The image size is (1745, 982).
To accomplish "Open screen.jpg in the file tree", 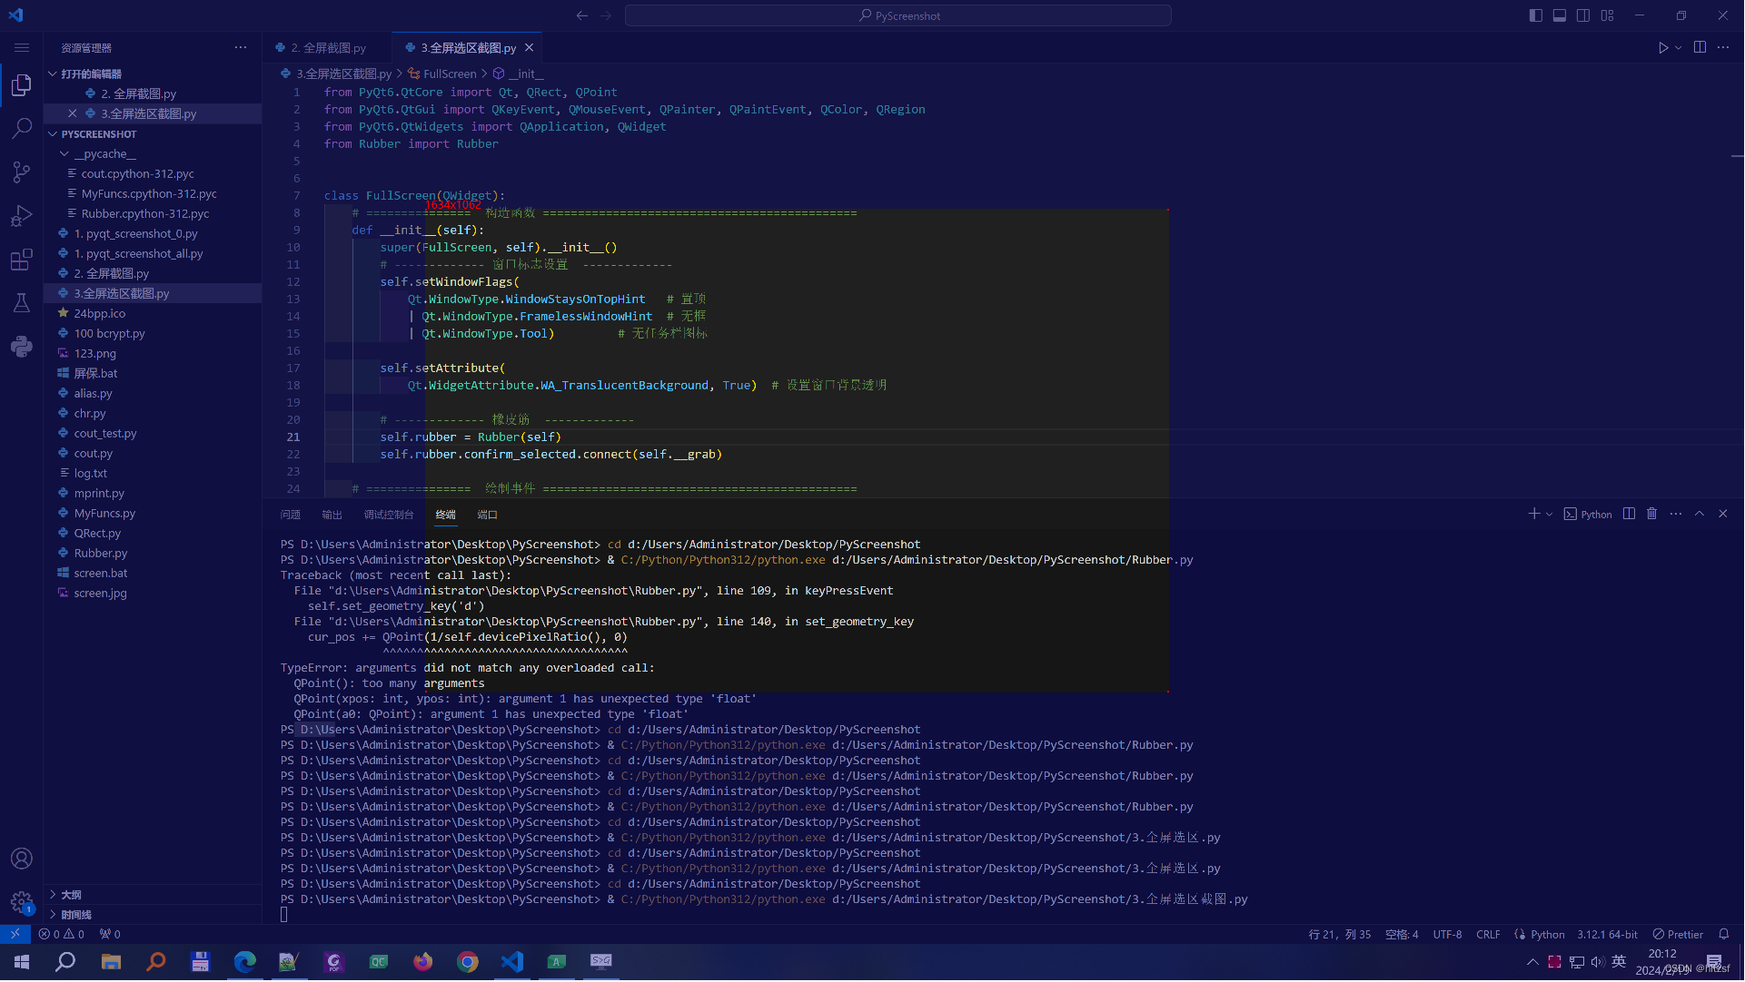I will coord(101,594).
